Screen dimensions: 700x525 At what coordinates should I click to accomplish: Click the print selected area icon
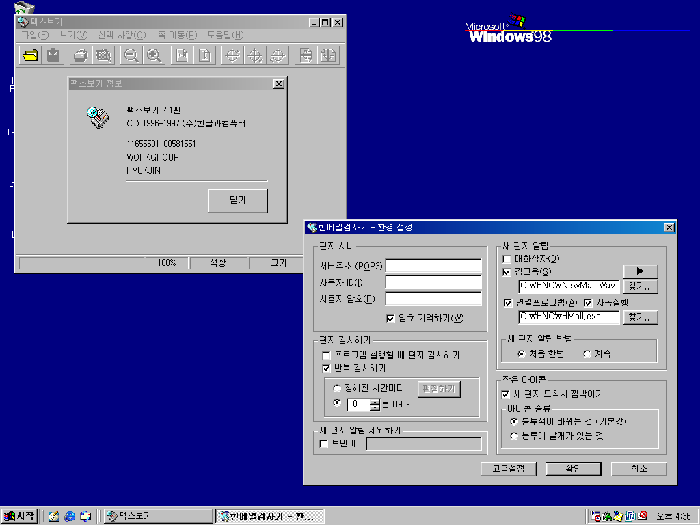[x=104, y=55]
